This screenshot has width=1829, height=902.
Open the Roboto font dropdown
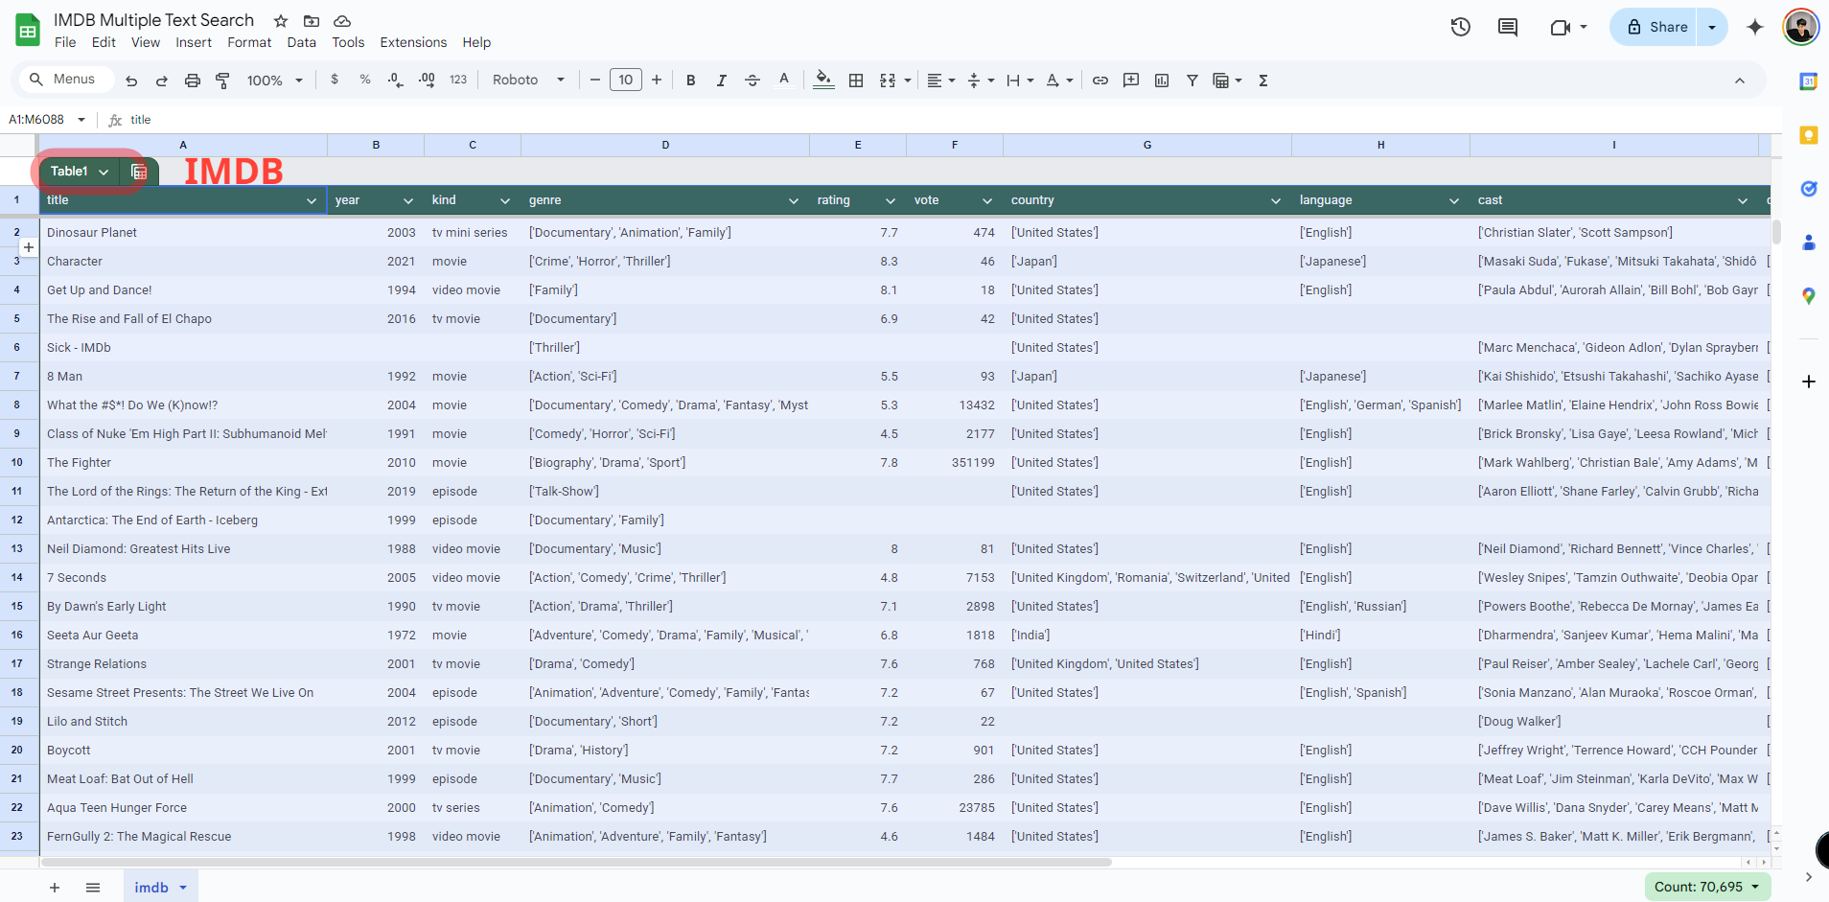(x=528, y=80)
